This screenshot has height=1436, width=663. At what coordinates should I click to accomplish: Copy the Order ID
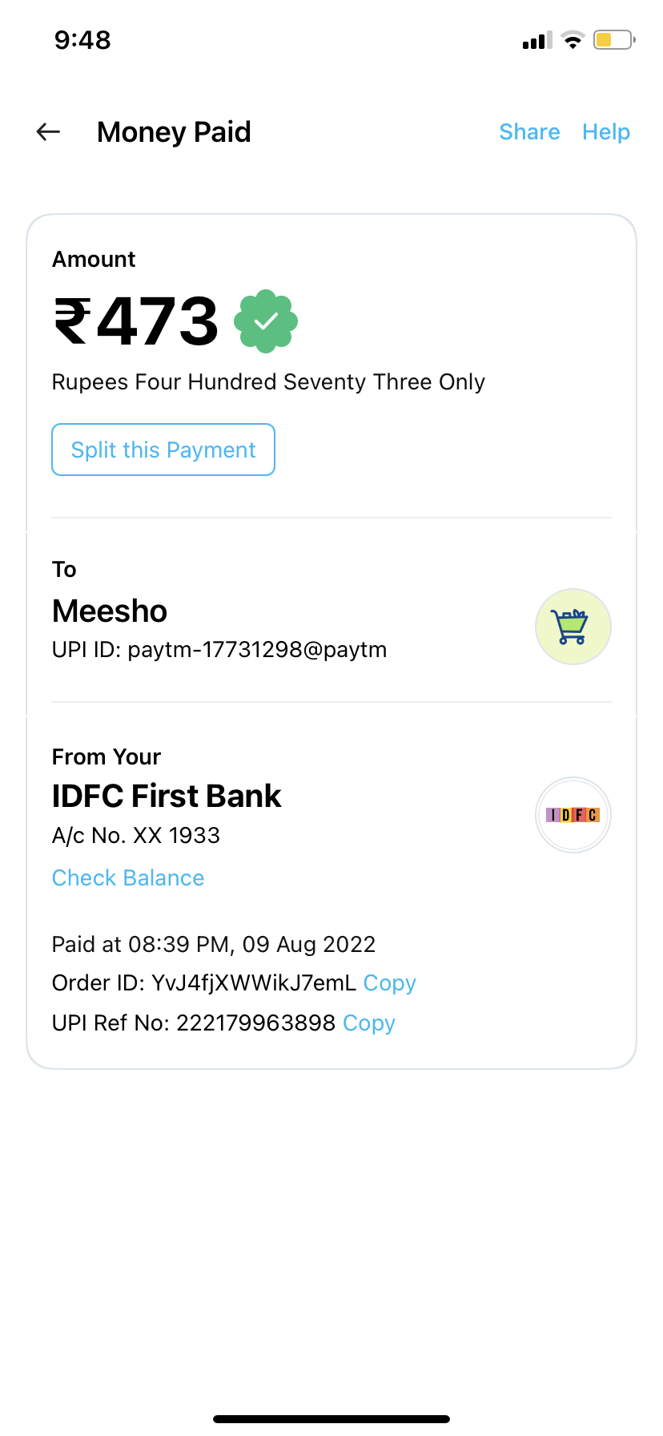(x=390, y=983)
